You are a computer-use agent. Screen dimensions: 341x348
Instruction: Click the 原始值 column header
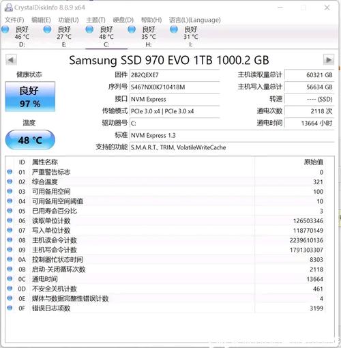(x=314, y=162)
